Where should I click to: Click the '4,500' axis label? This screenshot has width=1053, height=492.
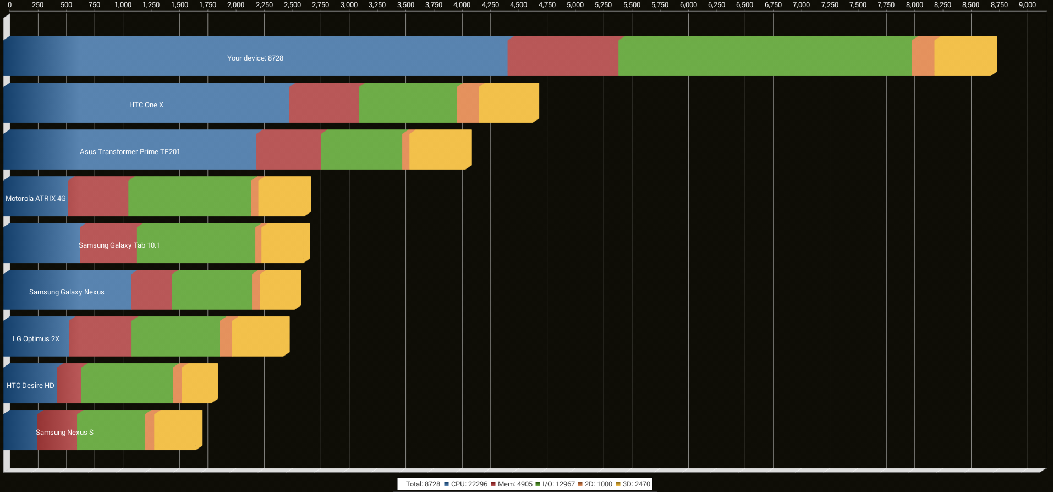point(518,4)
